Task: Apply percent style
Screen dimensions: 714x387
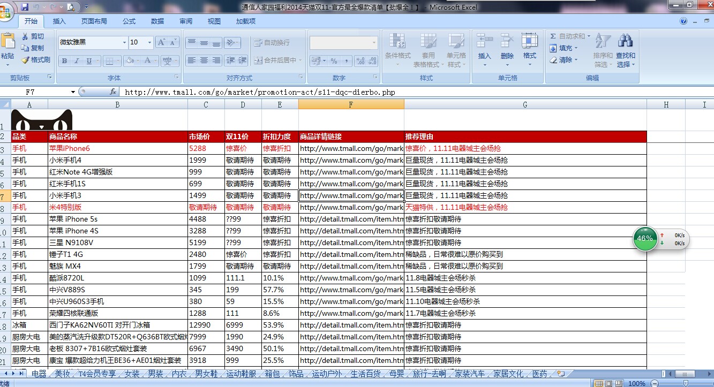Action: (x=334, y=60)
